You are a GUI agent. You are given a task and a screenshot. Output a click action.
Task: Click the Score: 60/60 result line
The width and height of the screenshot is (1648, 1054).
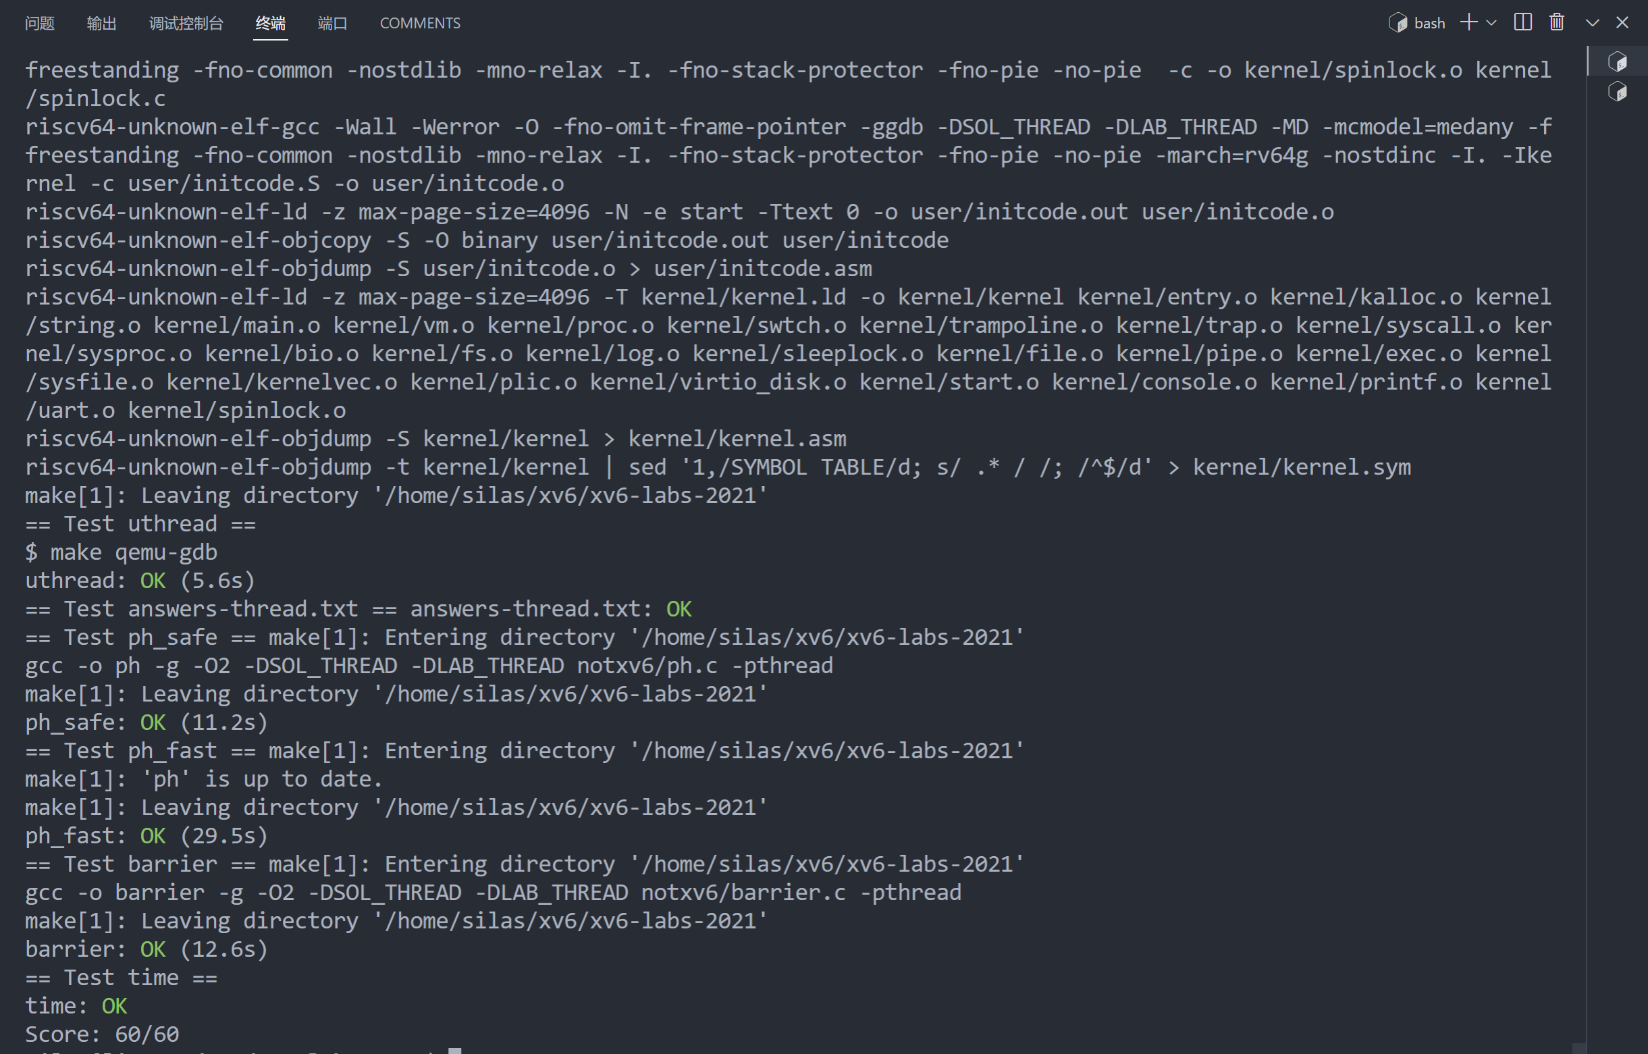point(103,1034)
